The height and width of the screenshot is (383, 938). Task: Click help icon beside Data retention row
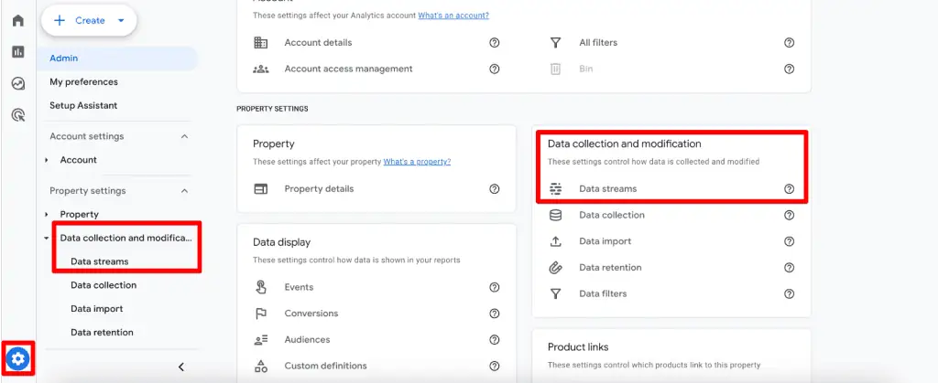789,268
